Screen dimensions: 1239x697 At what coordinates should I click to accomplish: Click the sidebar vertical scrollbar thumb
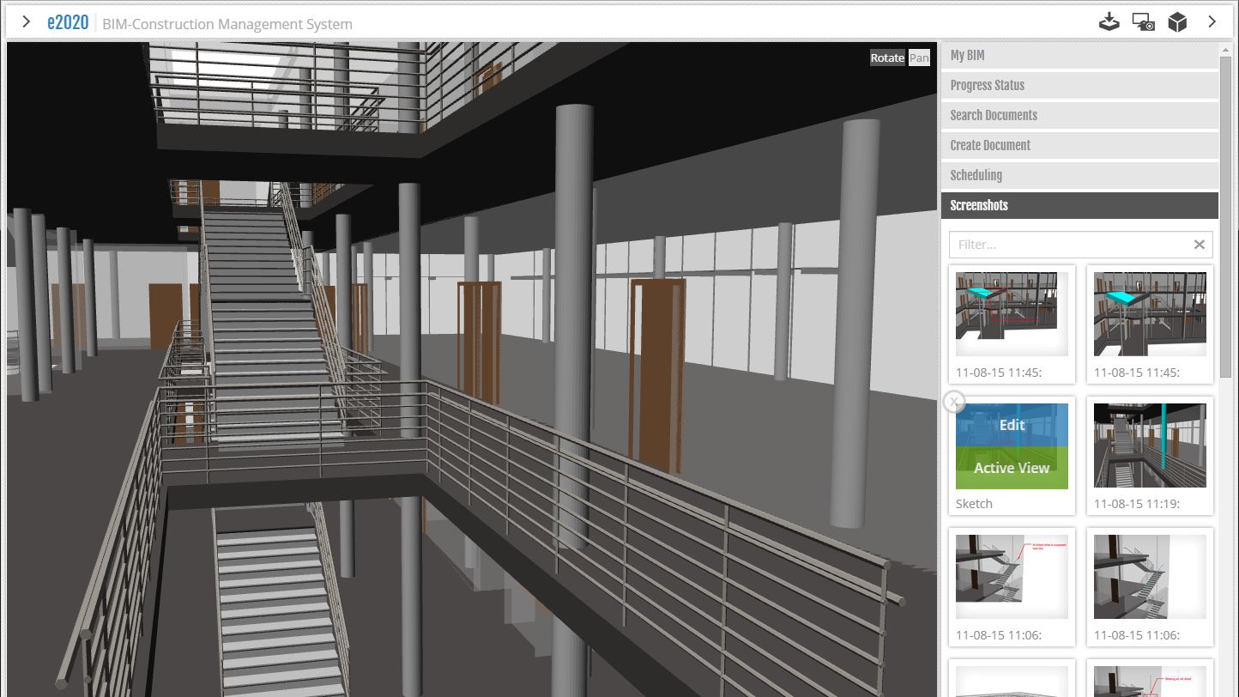[x=1226, y=216]
